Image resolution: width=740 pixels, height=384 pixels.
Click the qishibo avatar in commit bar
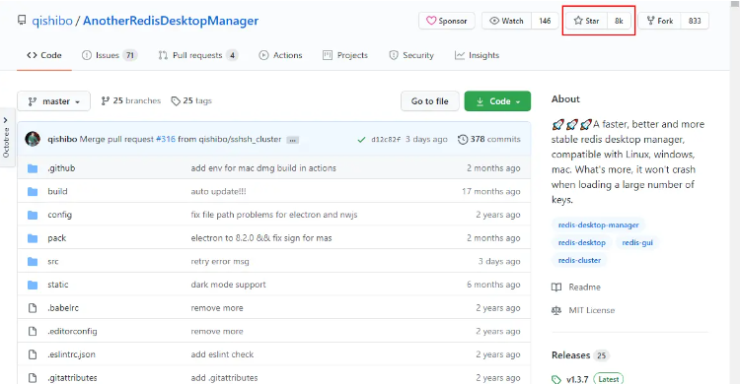point(33,139)
